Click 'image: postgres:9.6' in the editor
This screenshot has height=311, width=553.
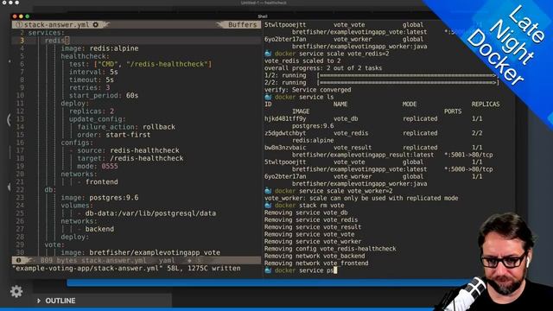pyautogui.click(x=99, y=198)
